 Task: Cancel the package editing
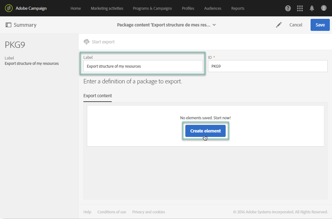[296, 25]
